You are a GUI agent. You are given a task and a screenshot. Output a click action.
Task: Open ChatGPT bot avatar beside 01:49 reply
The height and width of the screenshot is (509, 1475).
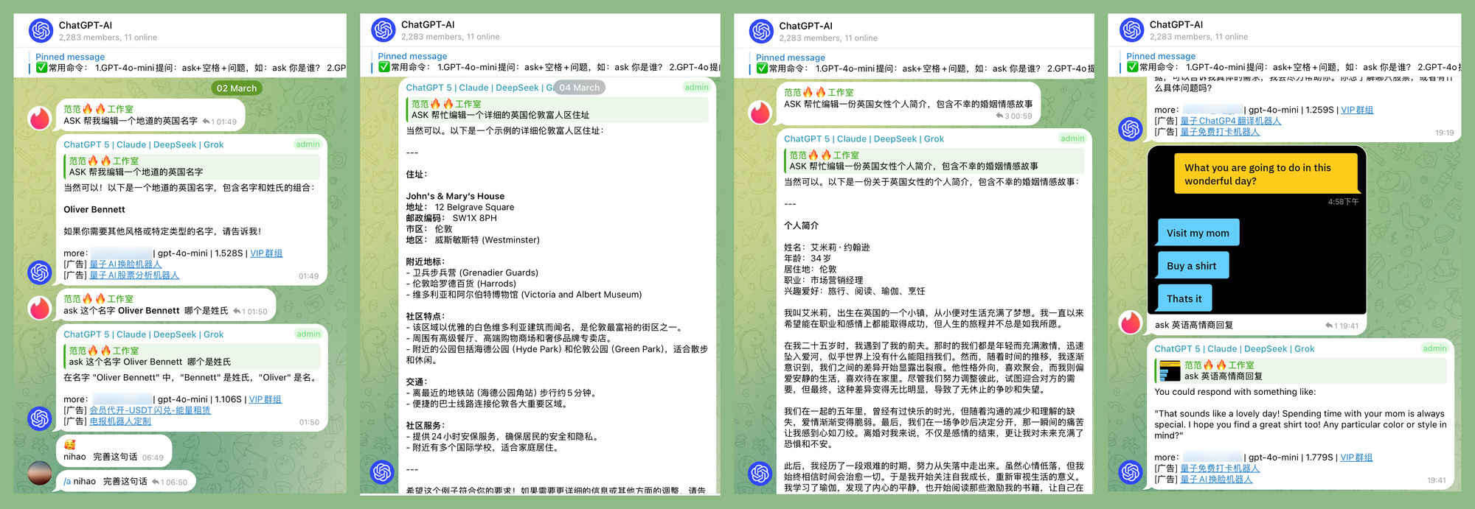click(x=39, y=272)
